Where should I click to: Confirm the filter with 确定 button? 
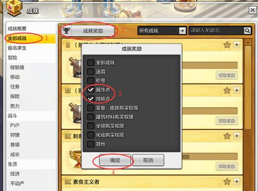pos(115,160)
